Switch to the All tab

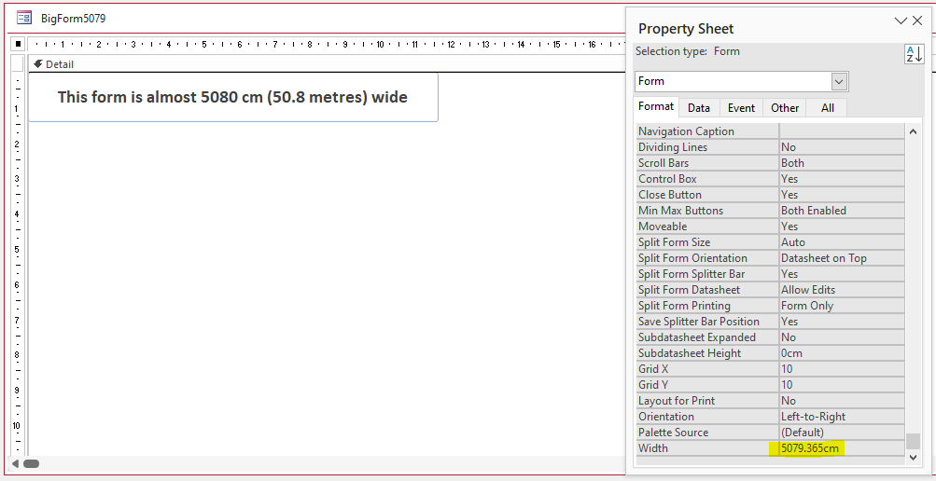[828, 108]
